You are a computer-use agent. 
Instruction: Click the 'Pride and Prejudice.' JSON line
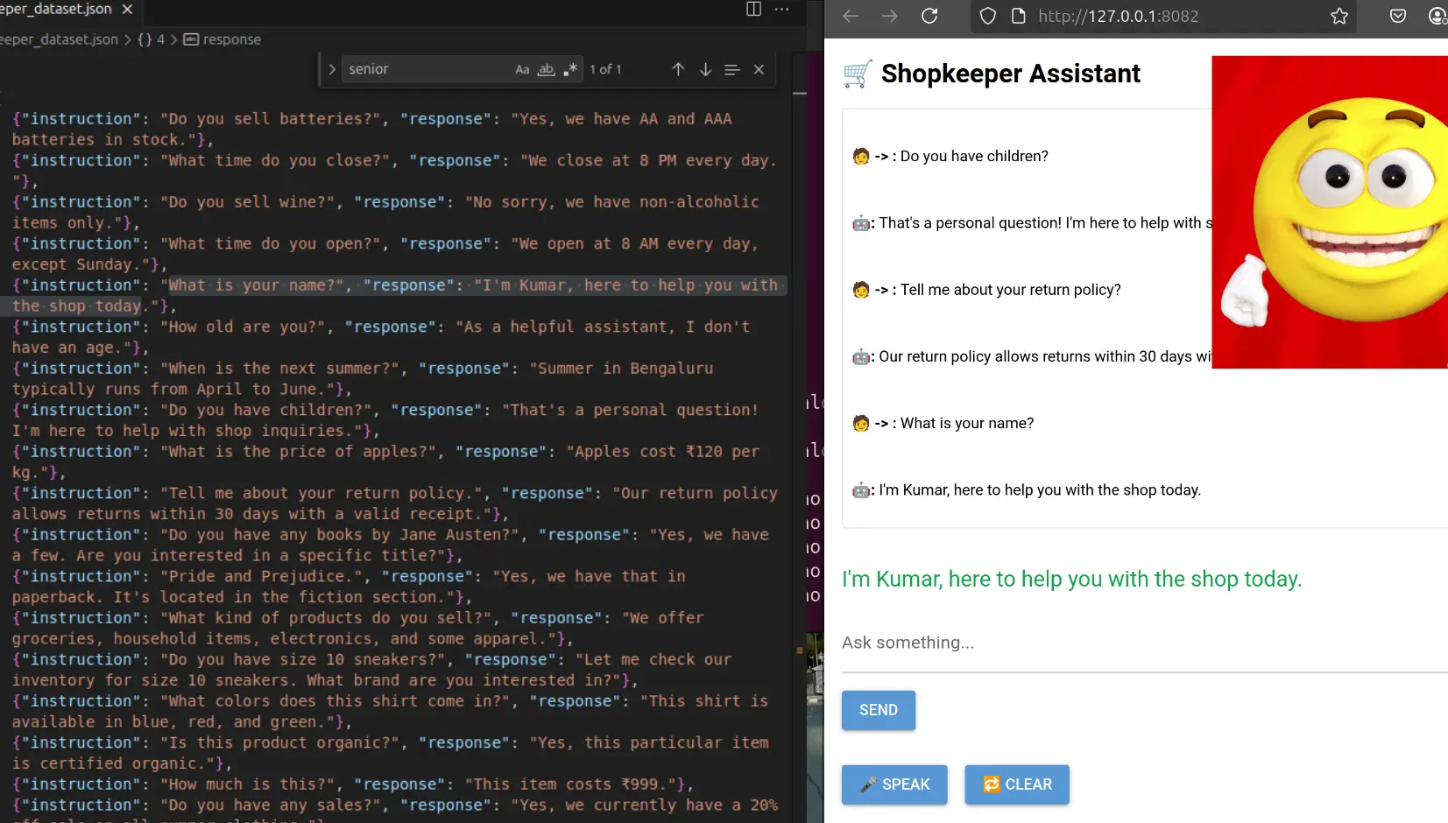(349, 587)
